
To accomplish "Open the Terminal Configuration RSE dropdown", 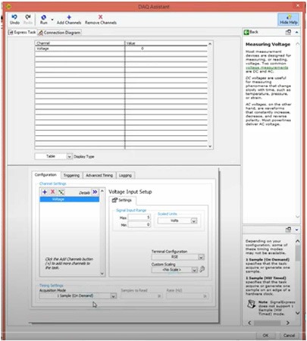I will coord(177,257).
